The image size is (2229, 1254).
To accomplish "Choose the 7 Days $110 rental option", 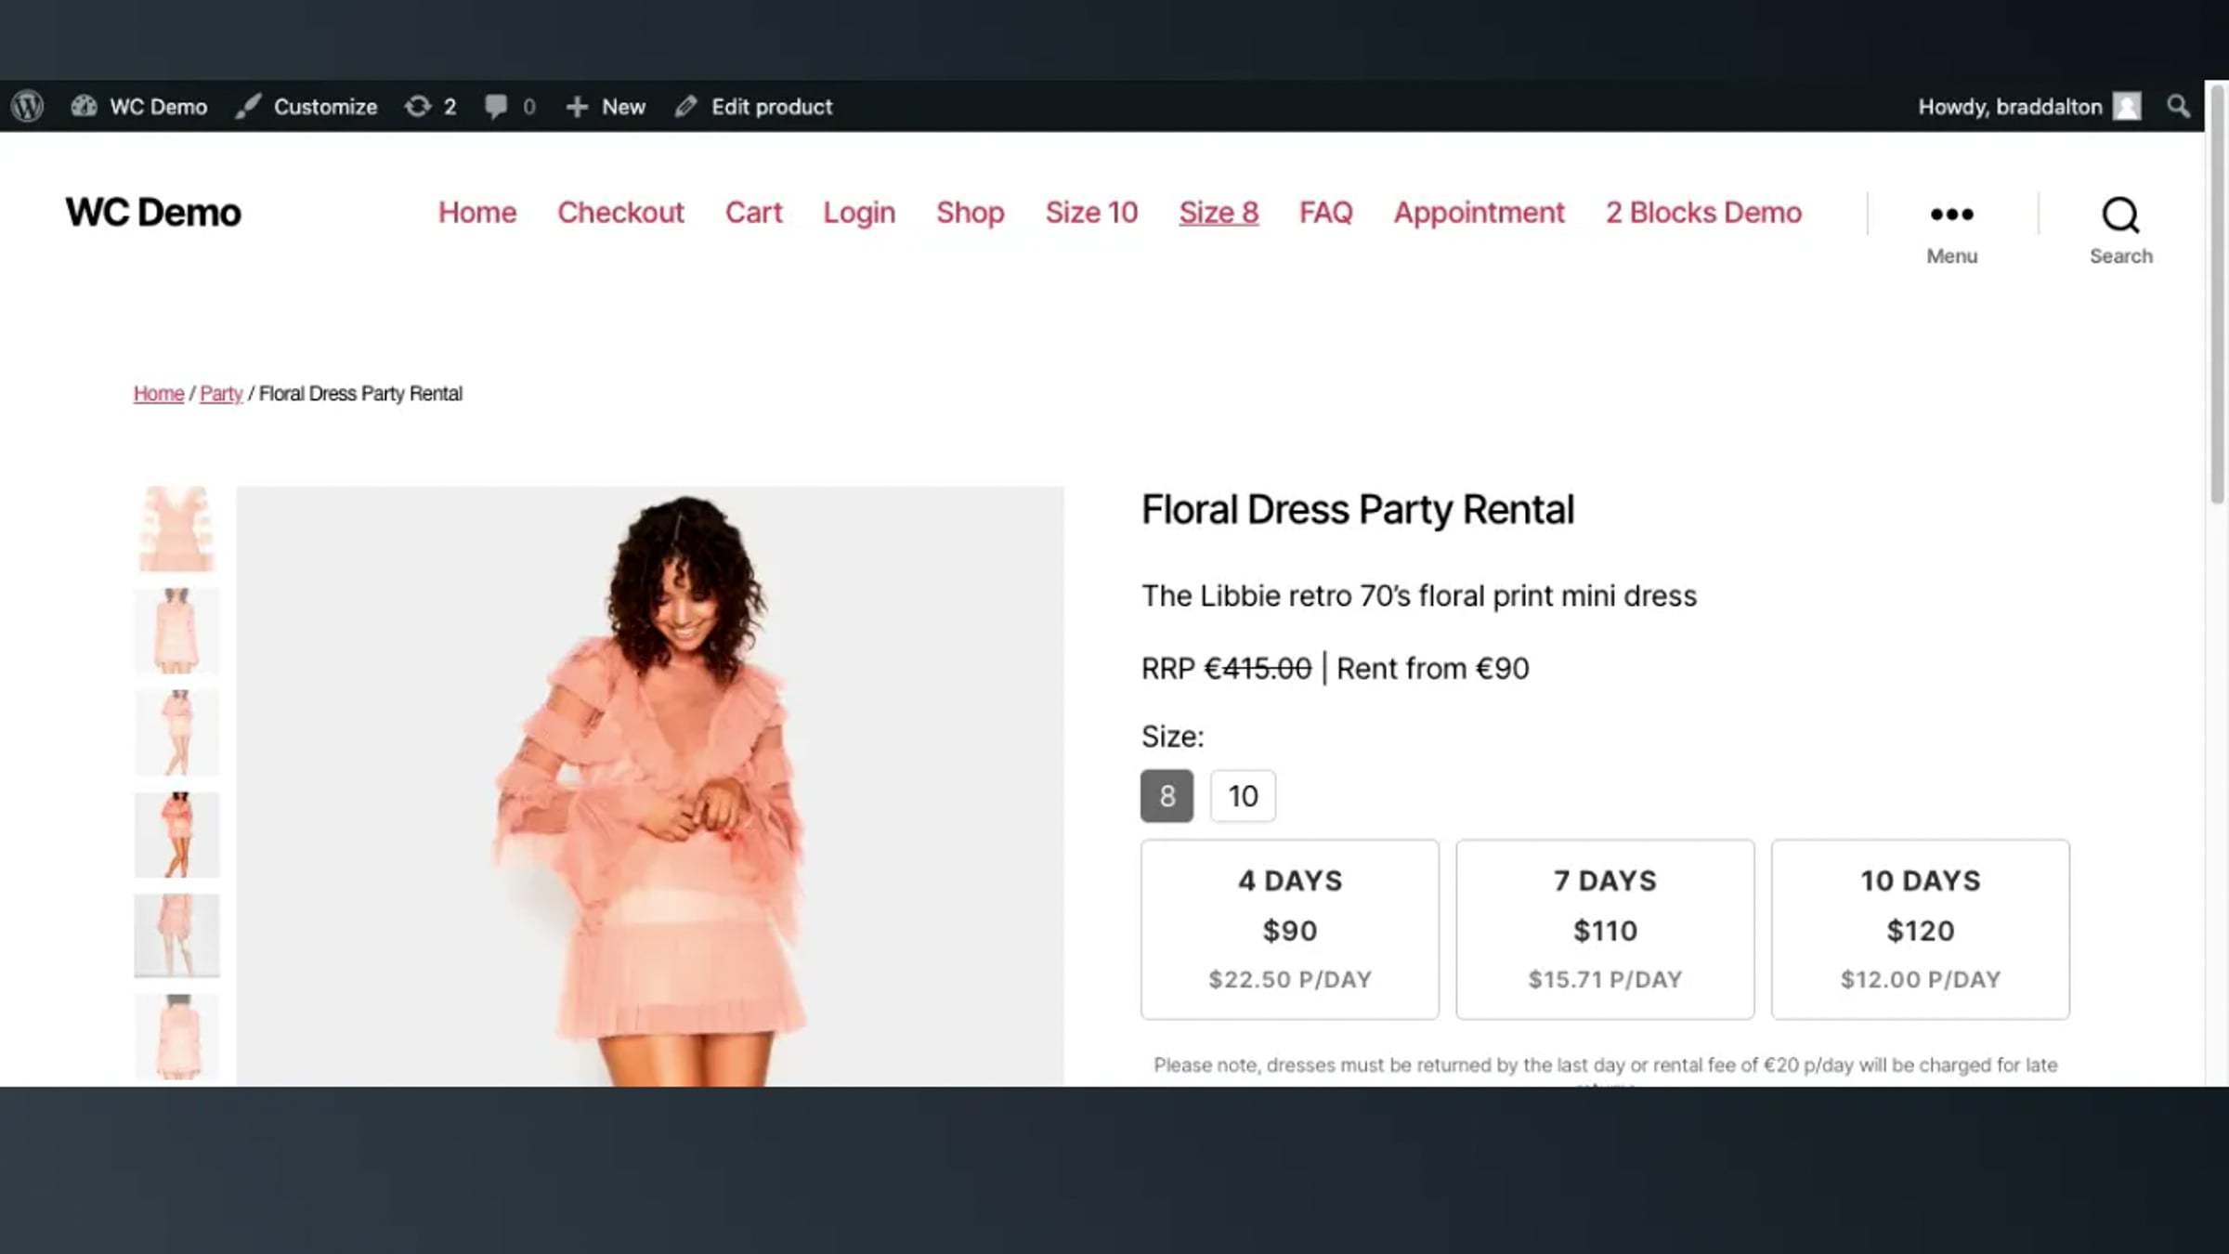I will coord(1605,929).
